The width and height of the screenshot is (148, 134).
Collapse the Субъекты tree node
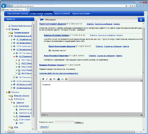[x=7, y=92]
